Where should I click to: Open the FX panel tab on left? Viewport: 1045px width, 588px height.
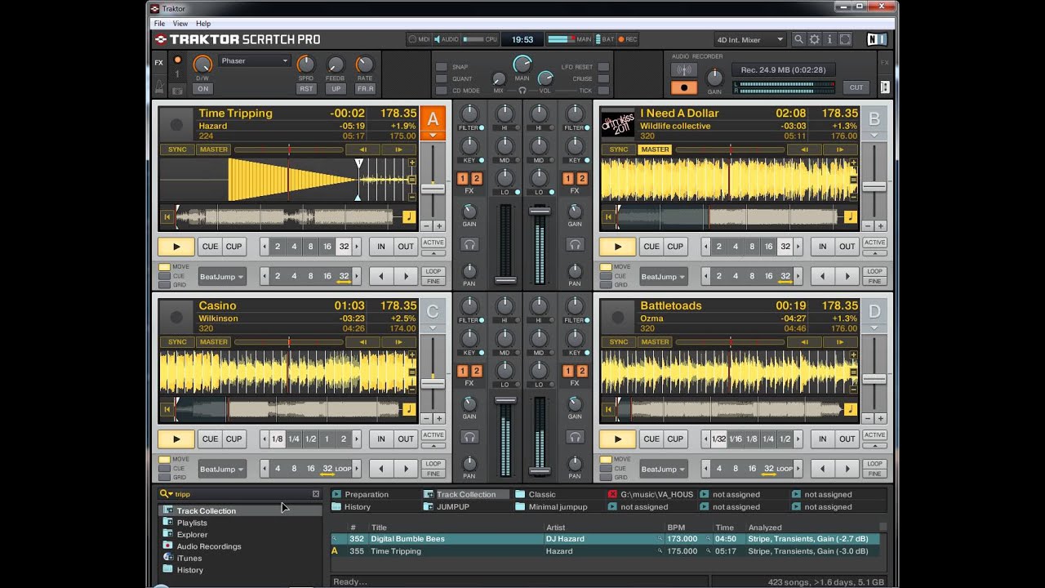tap(158, 62)
